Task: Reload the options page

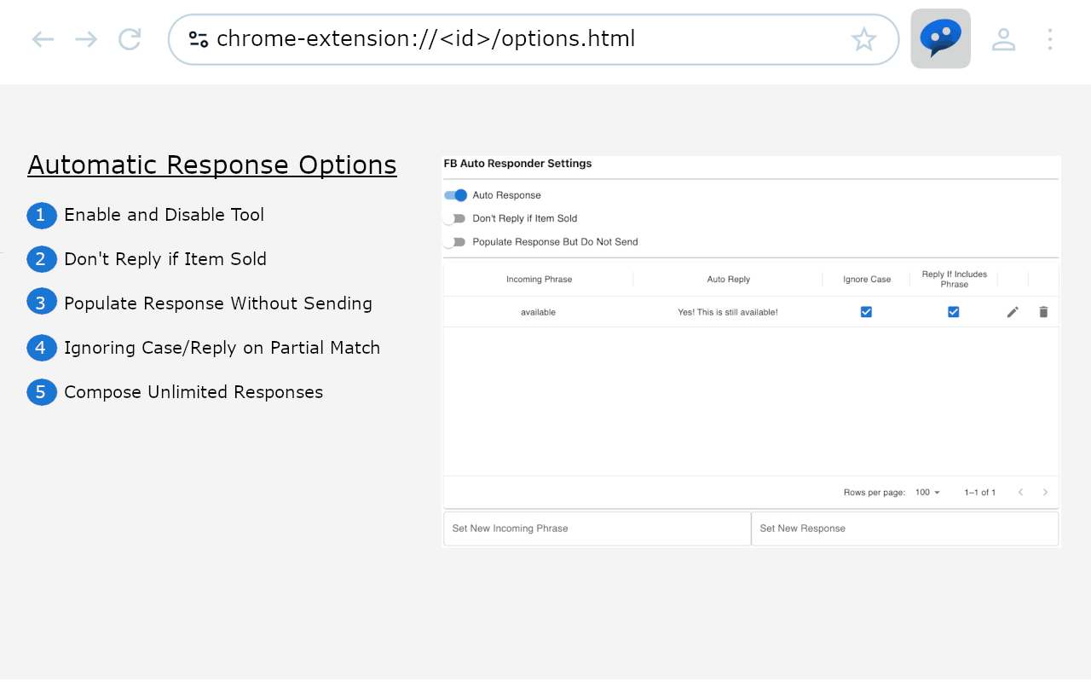Action: (x=130, y=38)
